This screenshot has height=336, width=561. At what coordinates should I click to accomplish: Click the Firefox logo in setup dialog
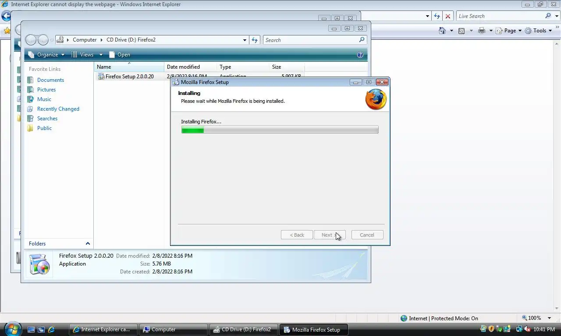[x=376, y=99]
